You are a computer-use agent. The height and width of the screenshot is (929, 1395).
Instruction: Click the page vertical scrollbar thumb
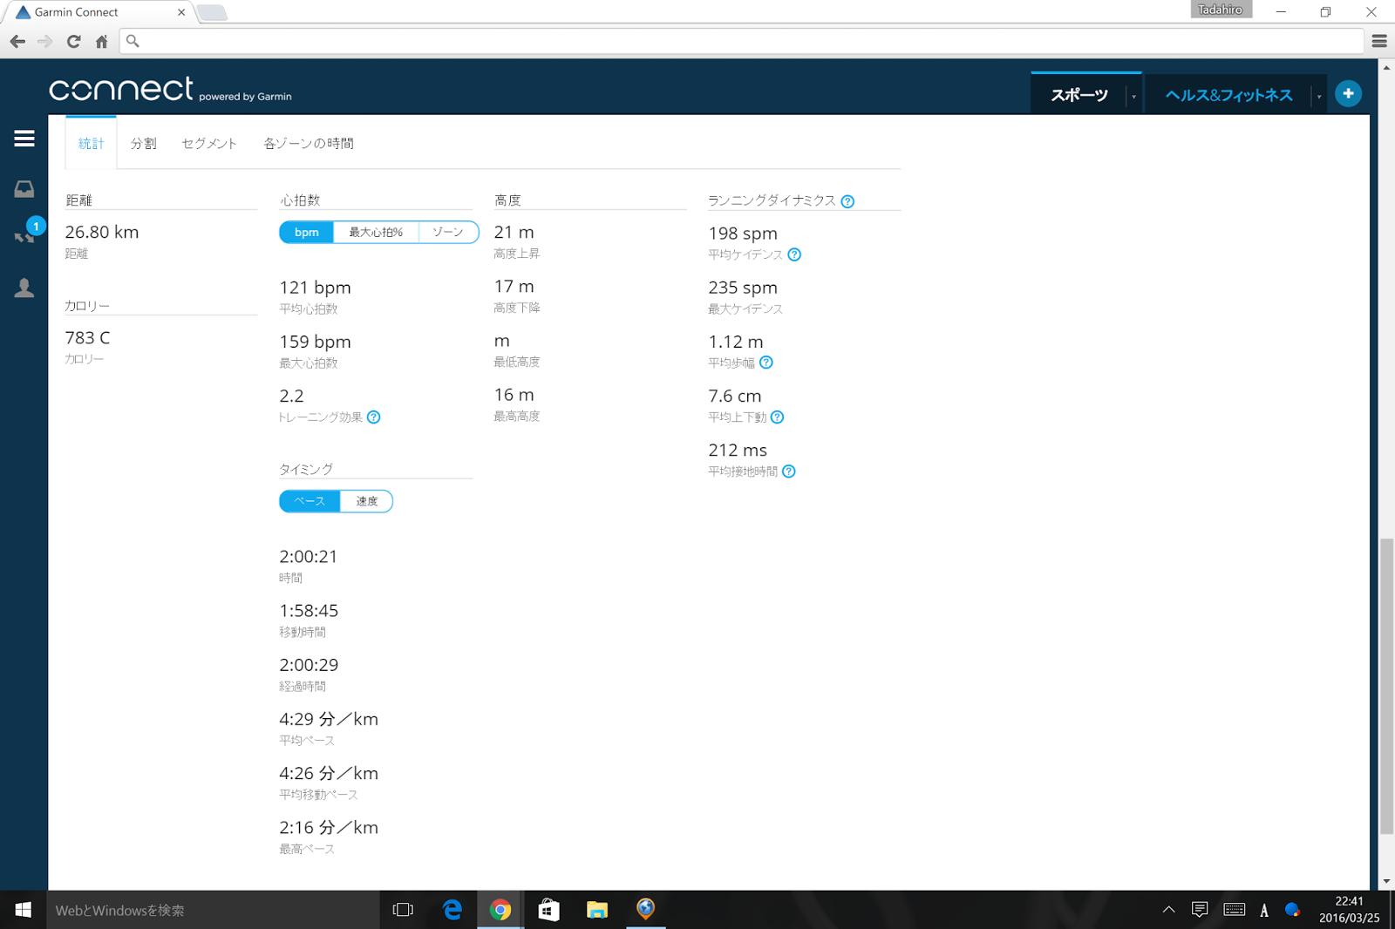click(x=1386, y=687)
